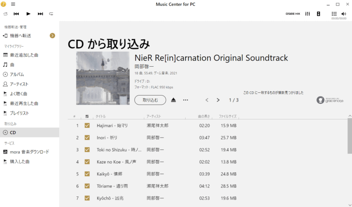
Task: Show next CD match result
Action: 218,100
